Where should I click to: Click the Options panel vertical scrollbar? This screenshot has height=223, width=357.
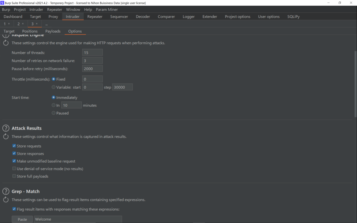(355, 84)
